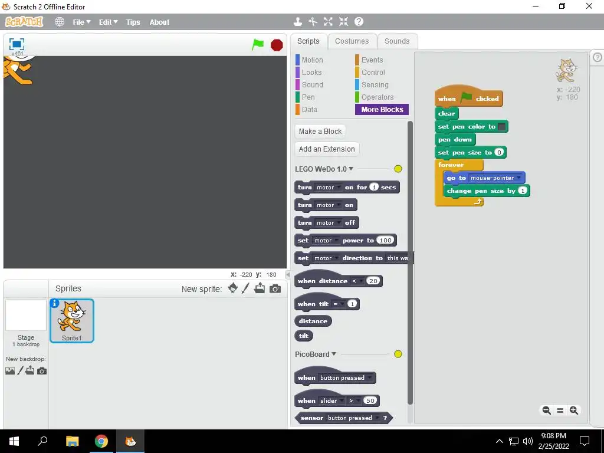Zoom in the scripts area
Viewport: 604px width, 453px height.
tap(573, 411)
